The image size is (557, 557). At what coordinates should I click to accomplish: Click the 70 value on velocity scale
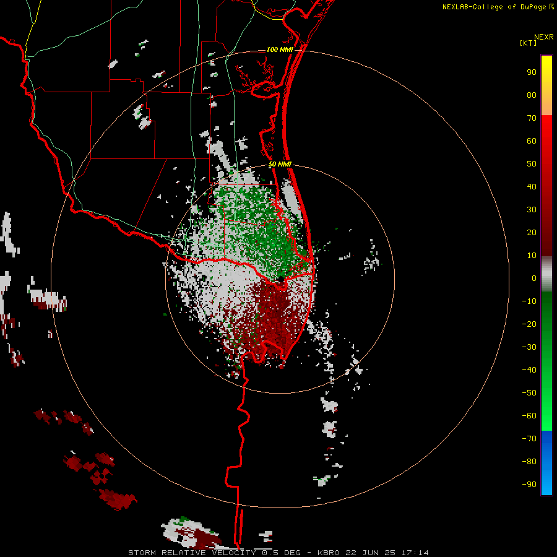532,118
